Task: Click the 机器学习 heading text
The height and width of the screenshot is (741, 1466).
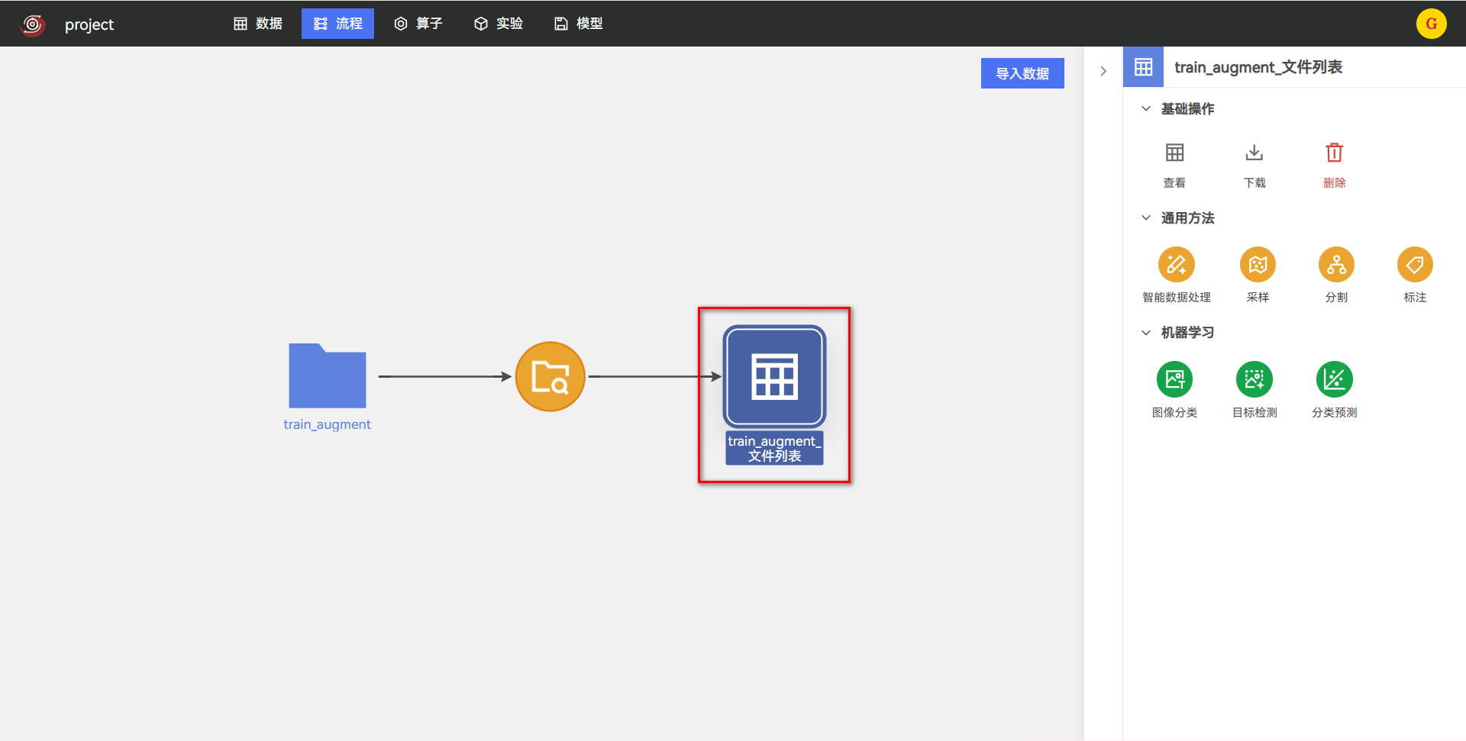Action: coord(1187,332)
